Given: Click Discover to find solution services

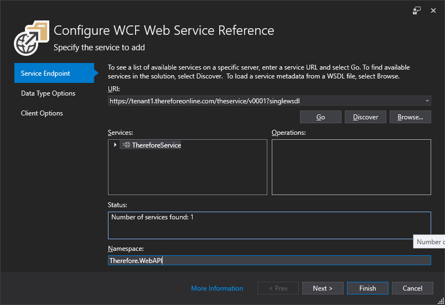Looking at the screenshot, I should point(365,117).
